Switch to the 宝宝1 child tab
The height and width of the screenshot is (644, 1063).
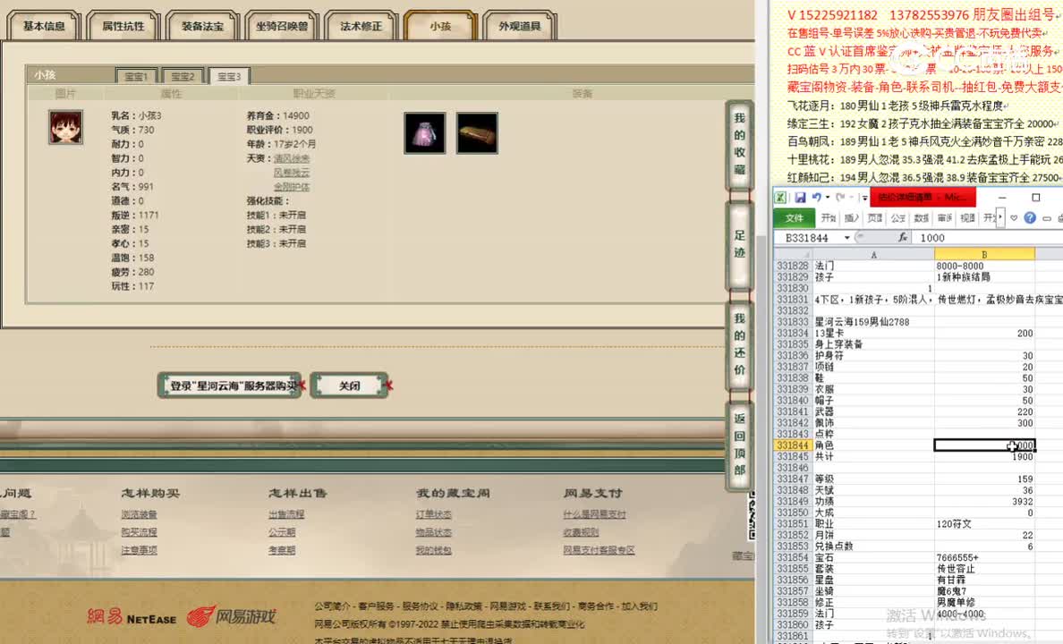pyautogui.click(x=136, y=76)
